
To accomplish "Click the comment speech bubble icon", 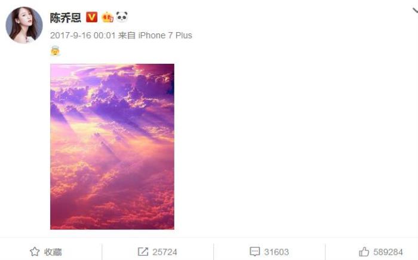I will click(254, 252).
